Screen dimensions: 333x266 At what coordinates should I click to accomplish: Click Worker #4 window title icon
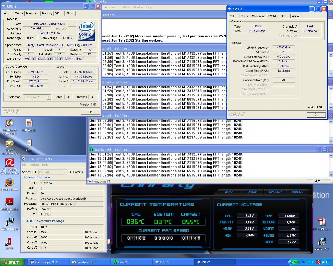tap(91, 150)
